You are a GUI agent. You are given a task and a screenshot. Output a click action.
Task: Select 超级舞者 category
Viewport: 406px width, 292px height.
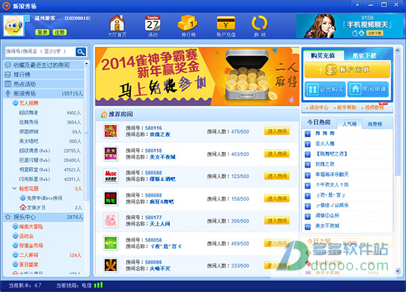click(x=28, y=113)
